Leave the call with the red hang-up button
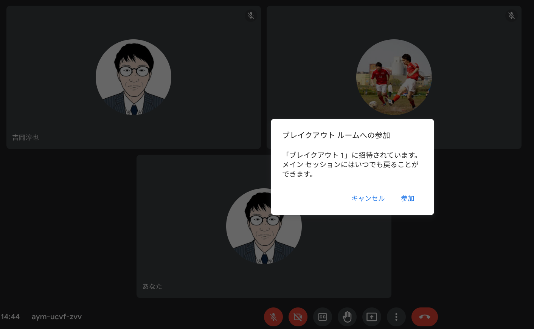Image resolution: width=534 pixels, height=329 pixels. pos(425,317)
